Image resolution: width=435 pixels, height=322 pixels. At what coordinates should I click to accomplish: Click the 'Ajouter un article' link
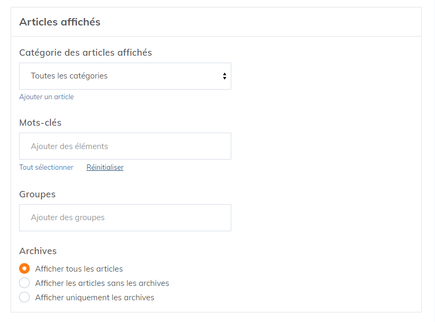pos(47,97)
